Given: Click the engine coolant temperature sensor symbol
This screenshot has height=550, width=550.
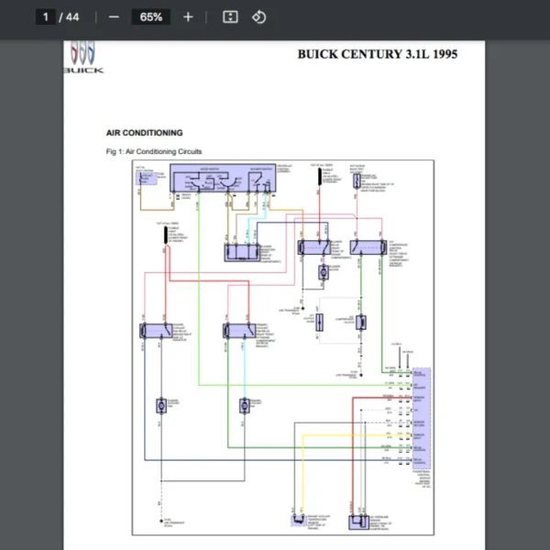Looking at the screenshot, I should click(x=298, y=521).
